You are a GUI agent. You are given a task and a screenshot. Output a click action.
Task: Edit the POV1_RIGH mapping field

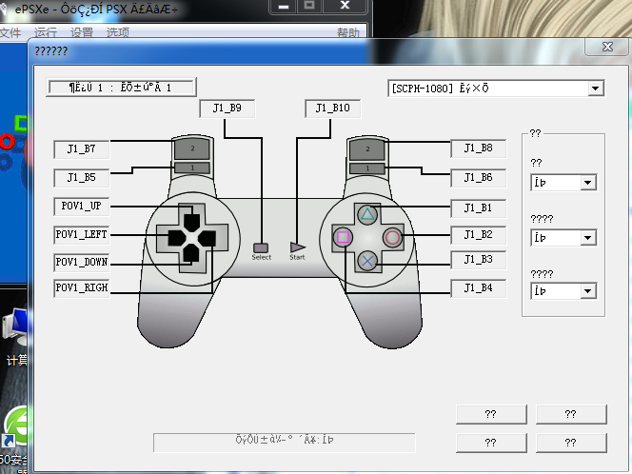[x=82, y=287]
